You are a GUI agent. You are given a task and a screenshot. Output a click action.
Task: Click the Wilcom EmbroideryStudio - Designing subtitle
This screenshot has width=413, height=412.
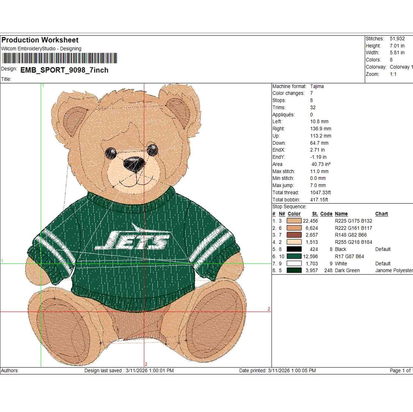click(x=41, y=49)
